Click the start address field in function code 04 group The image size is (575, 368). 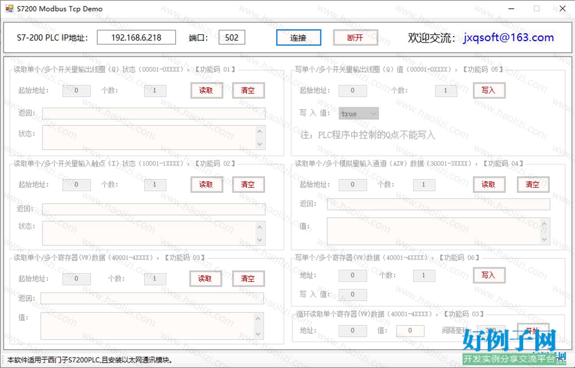pos(353,185)
